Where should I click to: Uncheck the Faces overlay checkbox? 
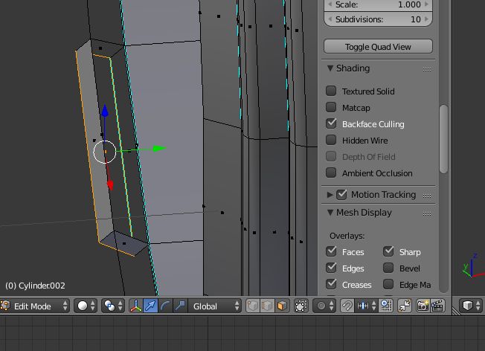331,251
